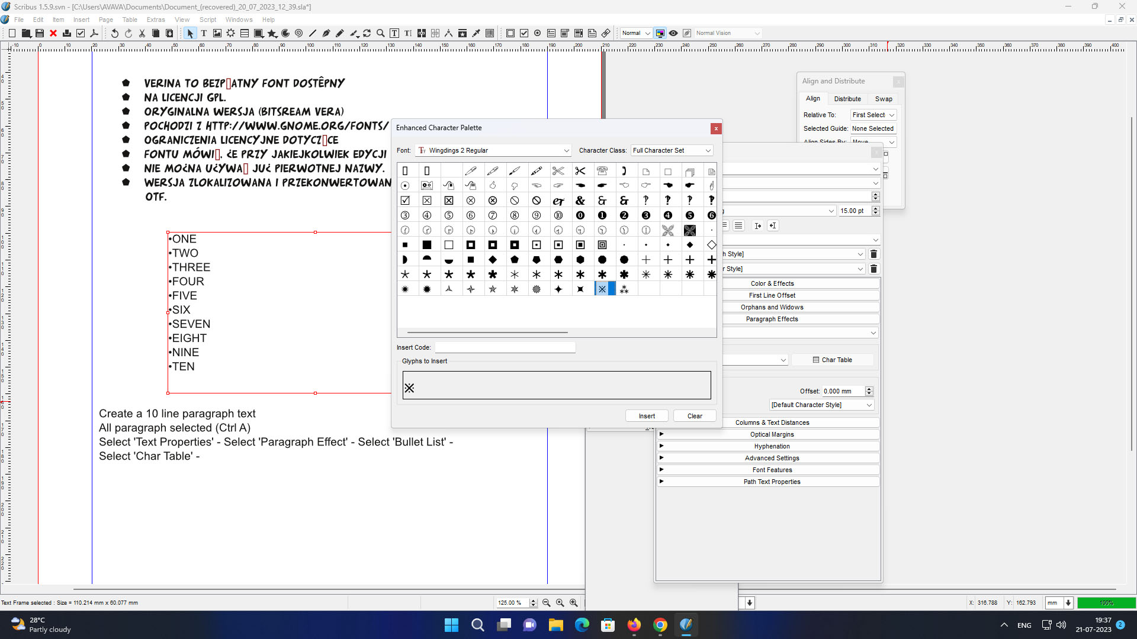Click the Insert button in palette

[647, 416]
